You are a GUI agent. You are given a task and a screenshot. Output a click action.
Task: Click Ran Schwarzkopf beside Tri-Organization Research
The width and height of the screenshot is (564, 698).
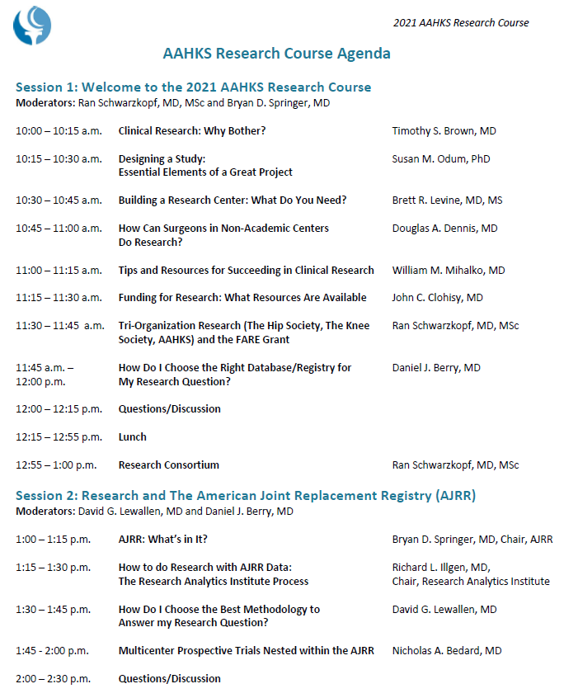coord(455,325)
